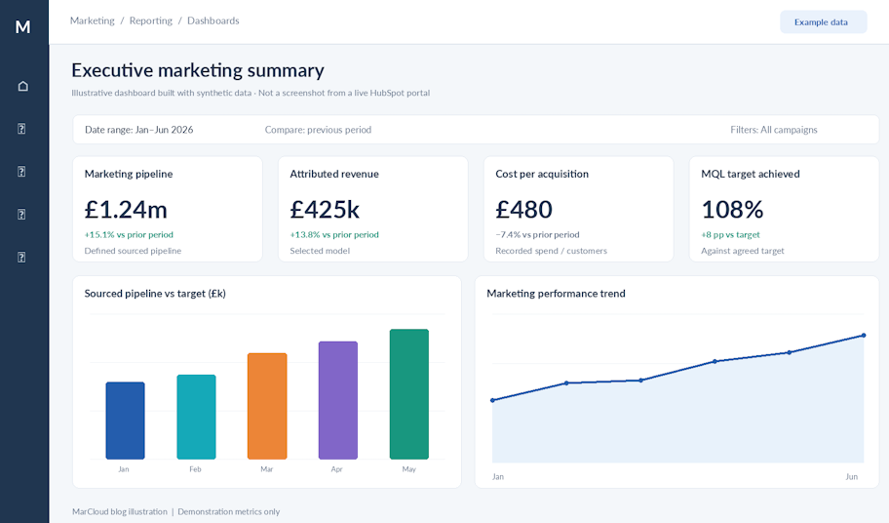The width and height of the screenshot is (889, 523).
Task: Select the Cost per acquisition £480 value
Action: [x=523, y=210]
